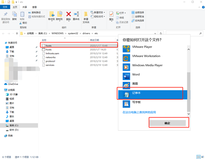Choose WordPad in the open-with list

[x=152, y=104]
